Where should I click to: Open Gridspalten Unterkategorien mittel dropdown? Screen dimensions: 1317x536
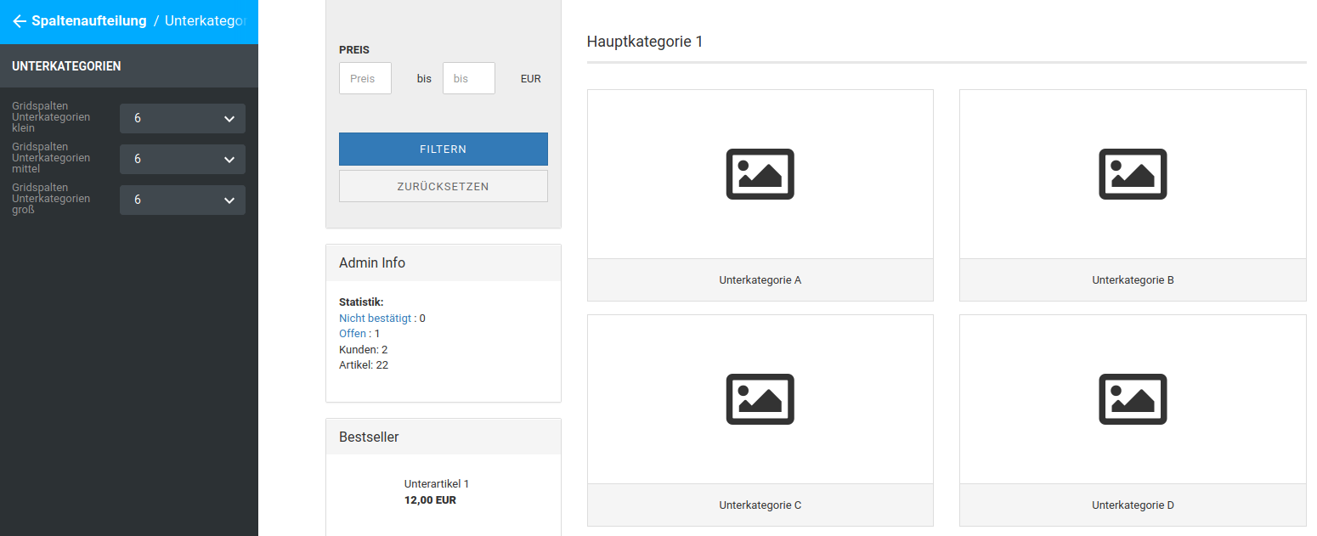coord(183,160)
